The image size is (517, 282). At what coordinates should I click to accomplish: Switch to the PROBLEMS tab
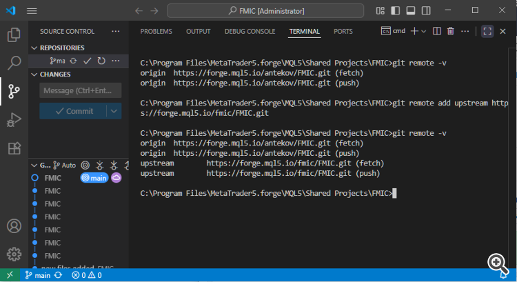156,31
